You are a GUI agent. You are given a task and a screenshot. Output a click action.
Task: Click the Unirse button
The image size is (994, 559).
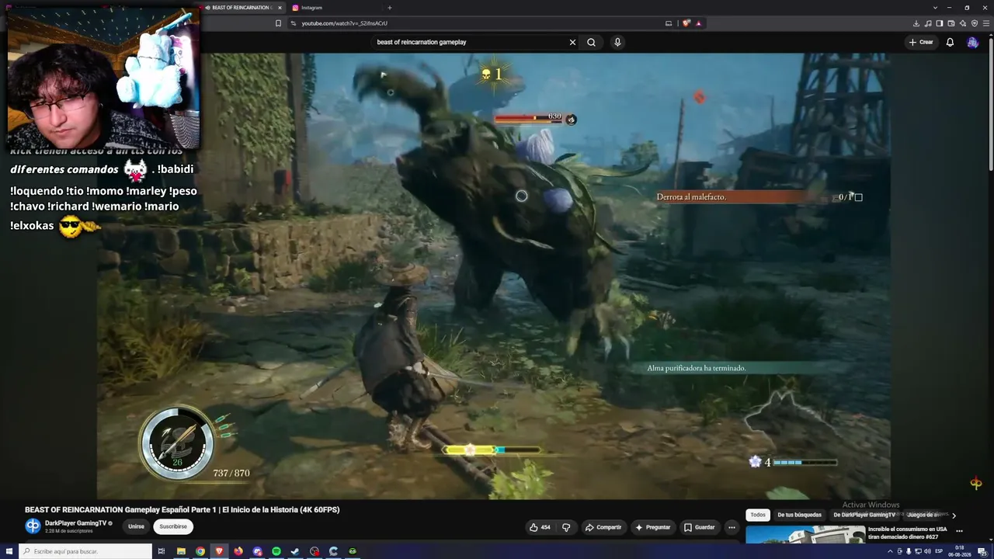pyautogui.click(x=136, y=526)
